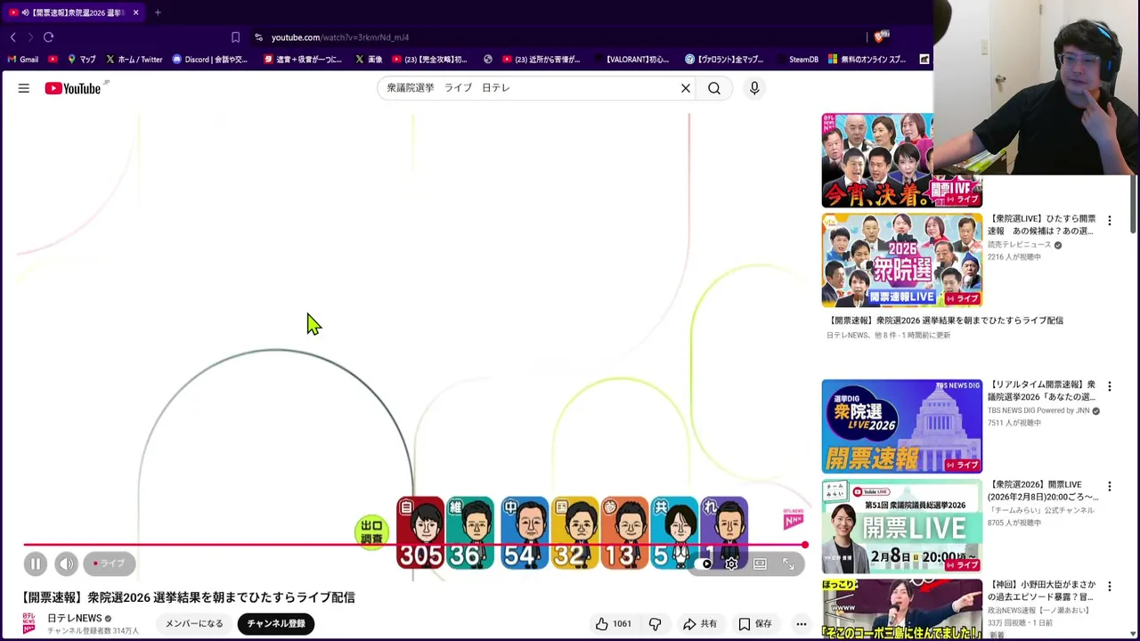Open the 今宵、決着。 live thumbnail

tap(901, 160)
